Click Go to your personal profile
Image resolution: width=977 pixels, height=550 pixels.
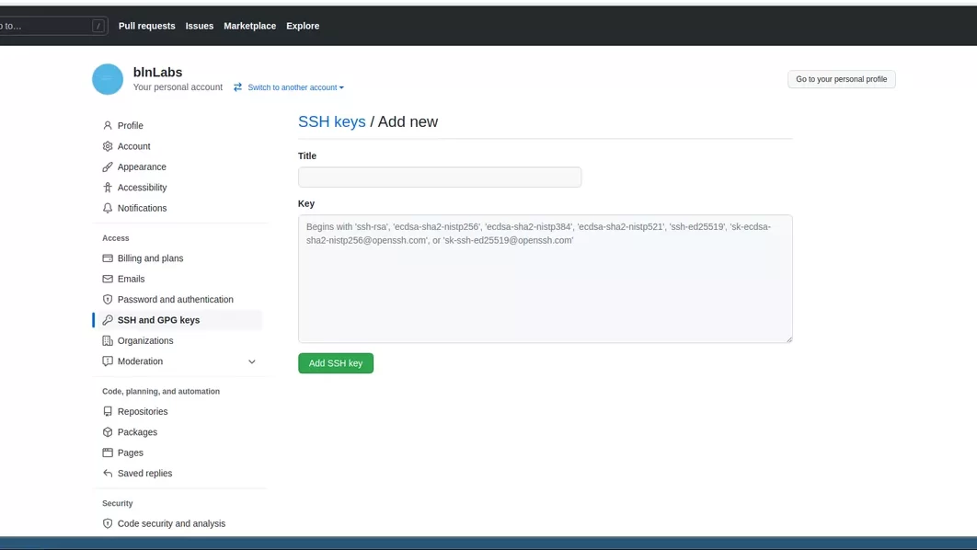click(841, 79)
